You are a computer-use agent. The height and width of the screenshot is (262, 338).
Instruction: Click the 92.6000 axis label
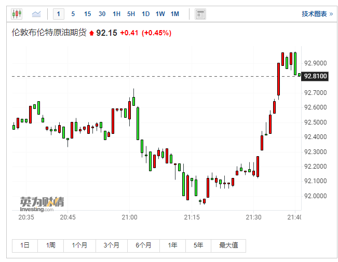(315, 107)
